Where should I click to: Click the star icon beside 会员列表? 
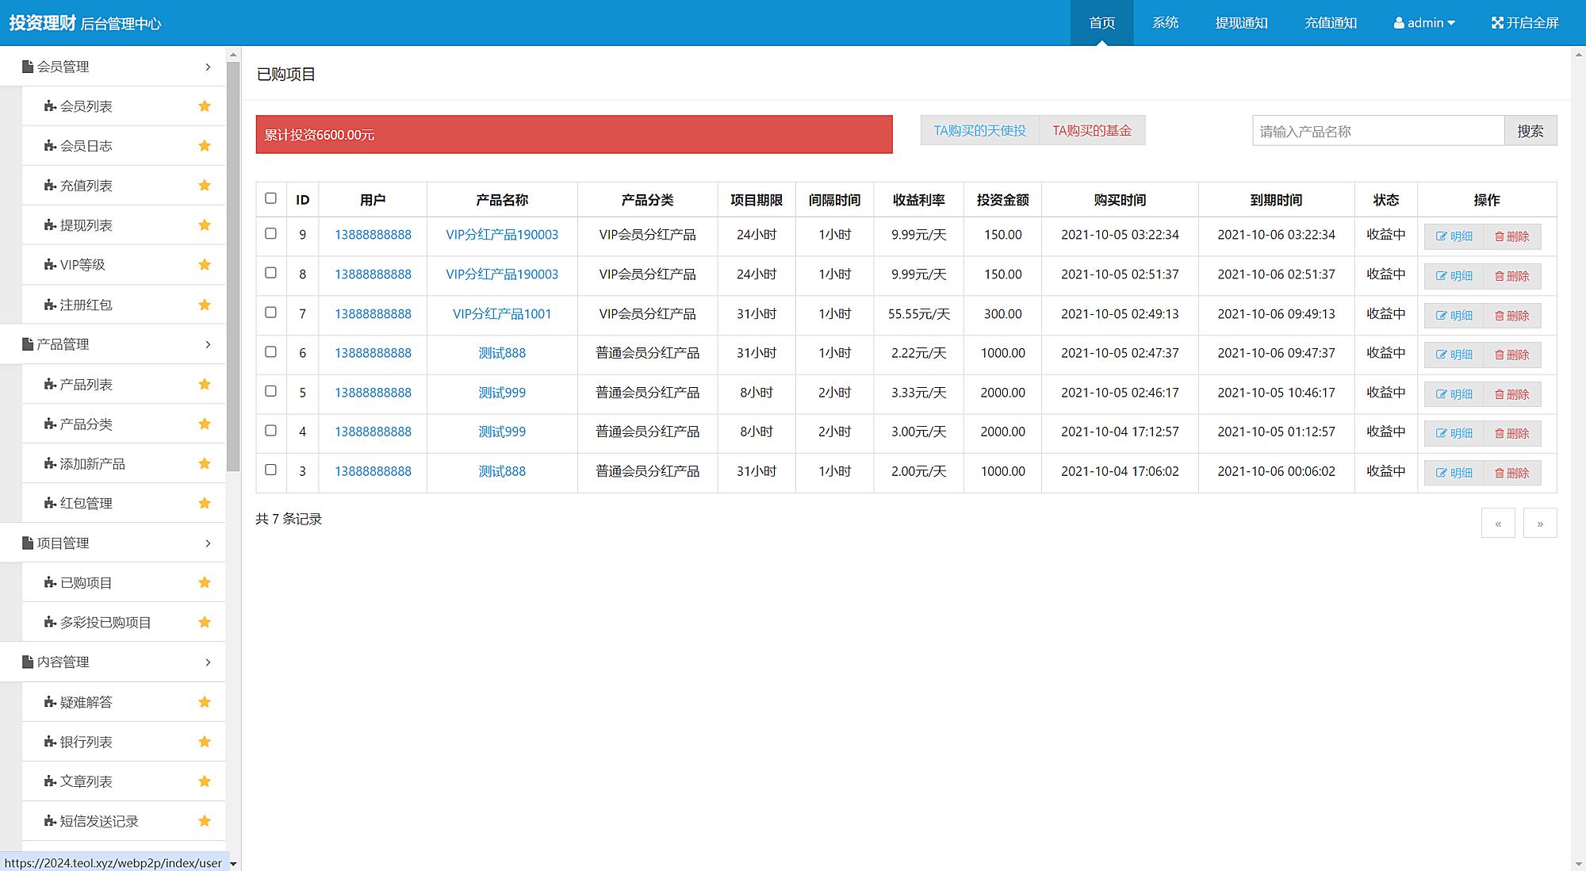205,106
